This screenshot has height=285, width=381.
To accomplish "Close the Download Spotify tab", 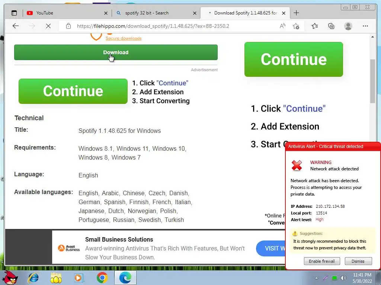I will (x=284, y=13).
